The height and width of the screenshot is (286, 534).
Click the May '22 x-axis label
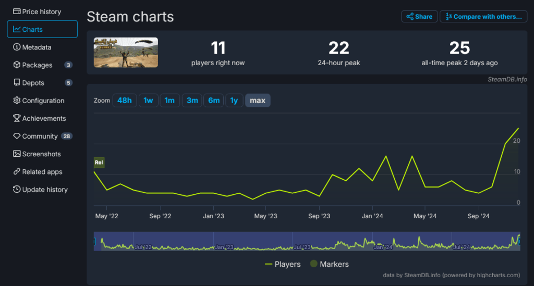point(106,216)
